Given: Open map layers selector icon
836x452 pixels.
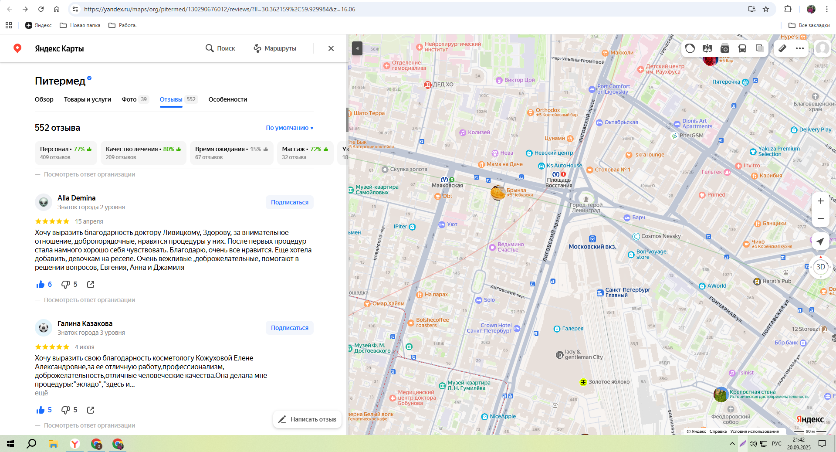Looking at the screenshot, I should tap(759, 48).
